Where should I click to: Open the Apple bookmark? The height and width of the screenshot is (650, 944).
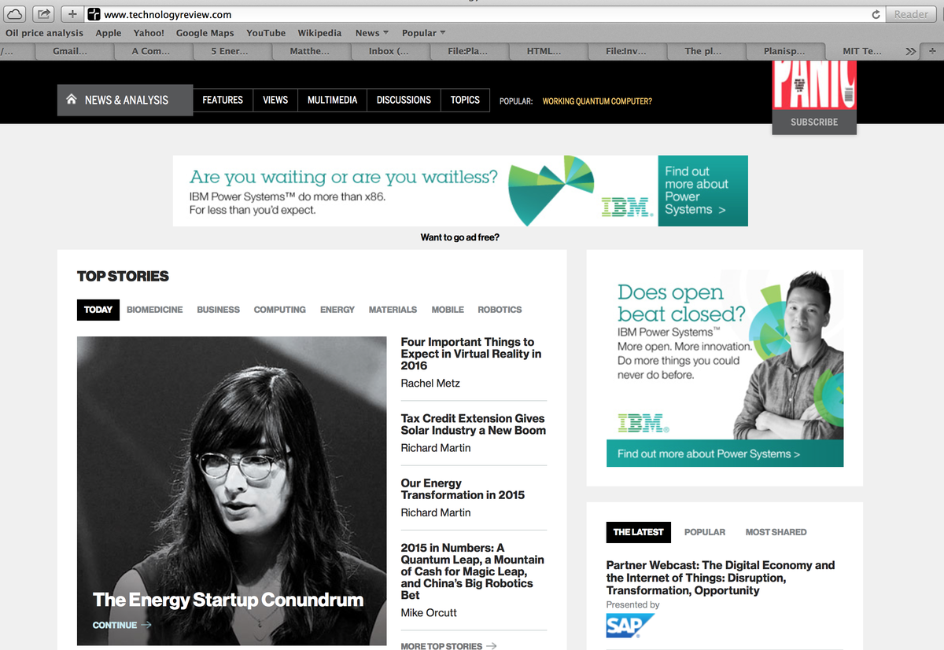click(109, 33)
